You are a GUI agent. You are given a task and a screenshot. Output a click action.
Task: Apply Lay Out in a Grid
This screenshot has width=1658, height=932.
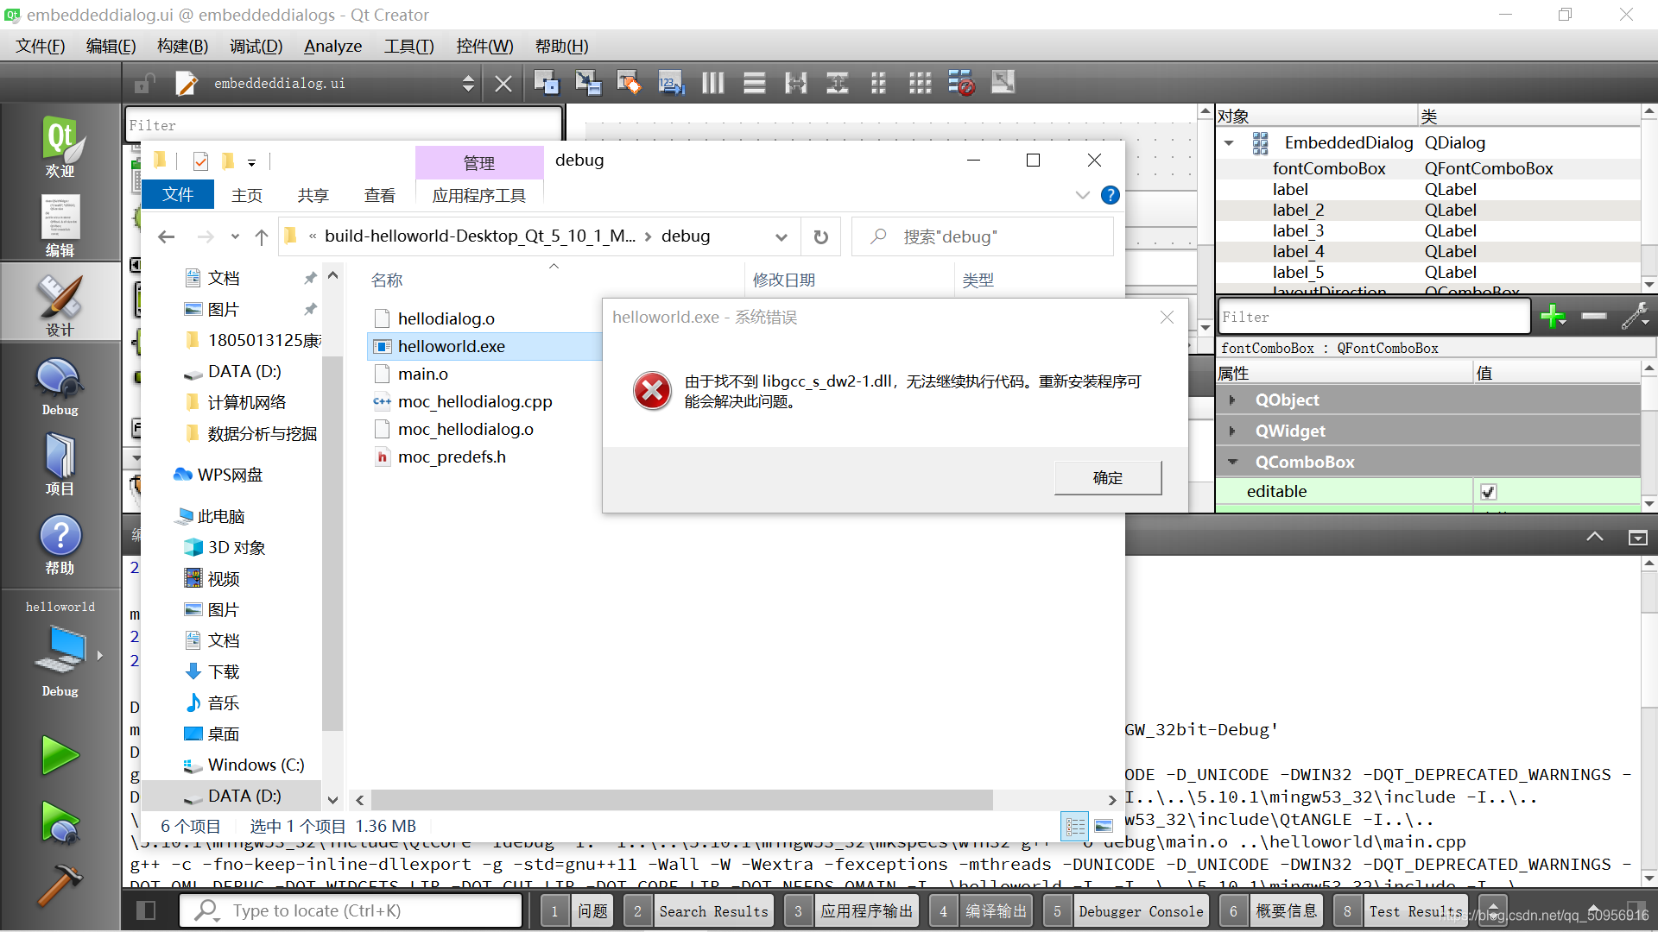[920, 83]
